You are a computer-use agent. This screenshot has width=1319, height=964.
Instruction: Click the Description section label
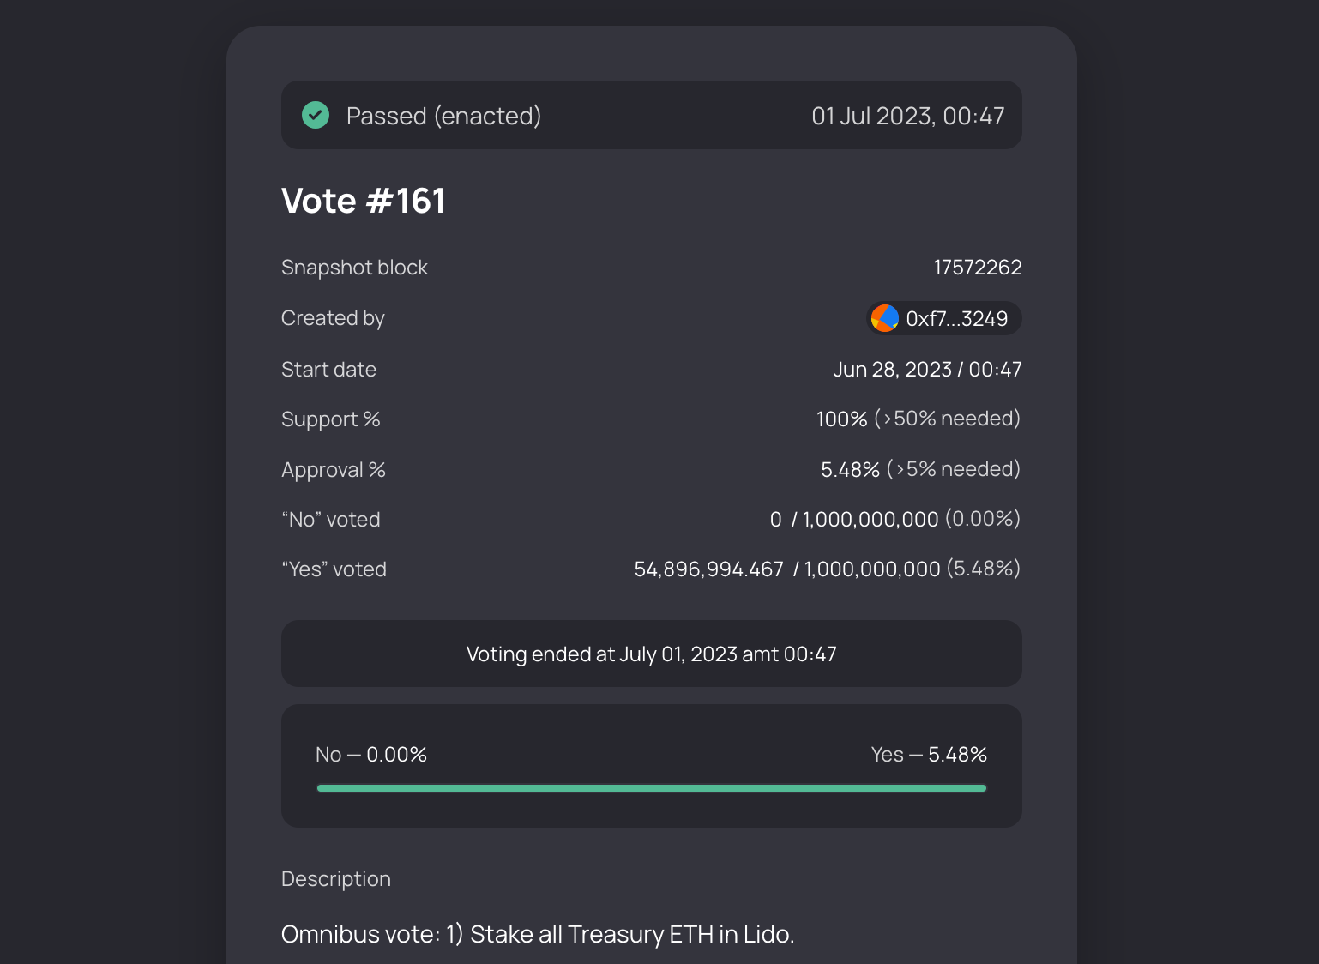point(336,879)
